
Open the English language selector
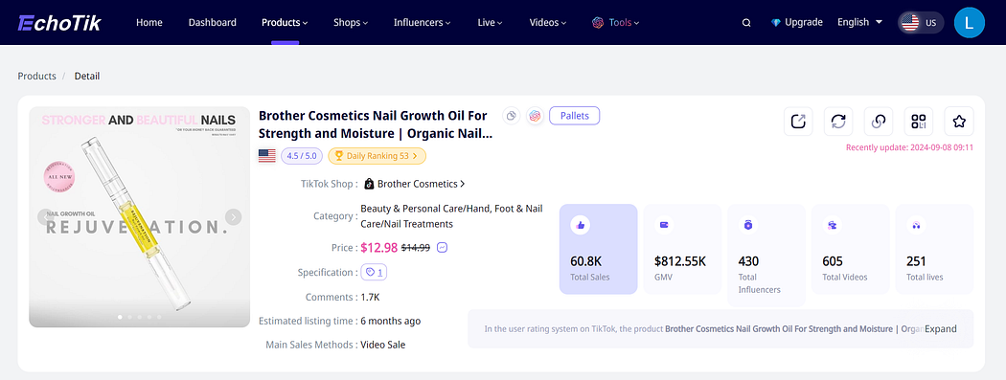859,22
